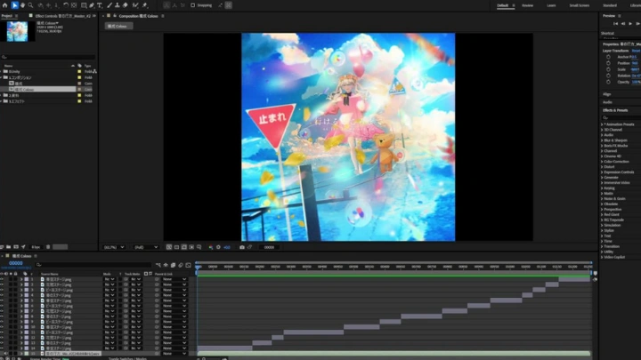Screen dimensions: 641x360
Task: Toggle the Snapping checkbox
Action: point(192,5)
